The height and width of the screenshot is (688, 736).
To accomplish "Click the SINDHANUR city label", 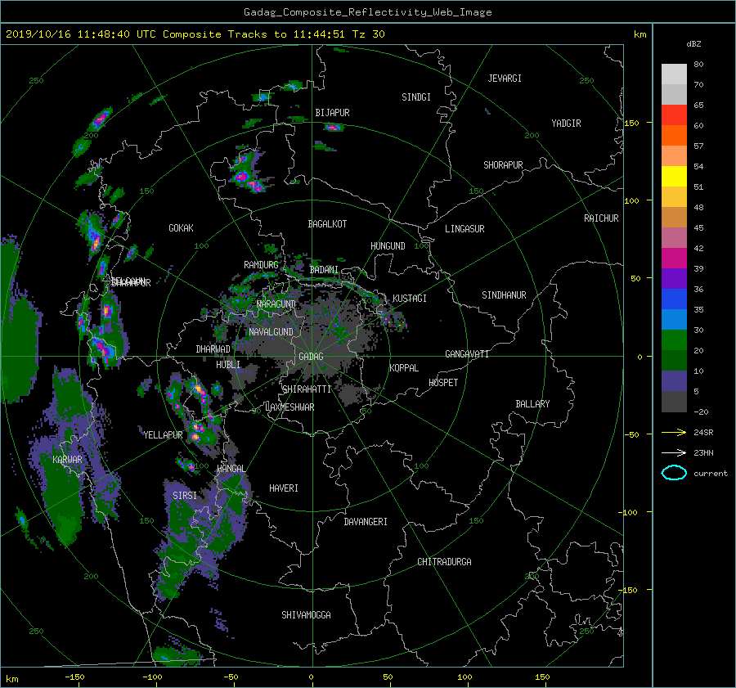I will (504, 295).
